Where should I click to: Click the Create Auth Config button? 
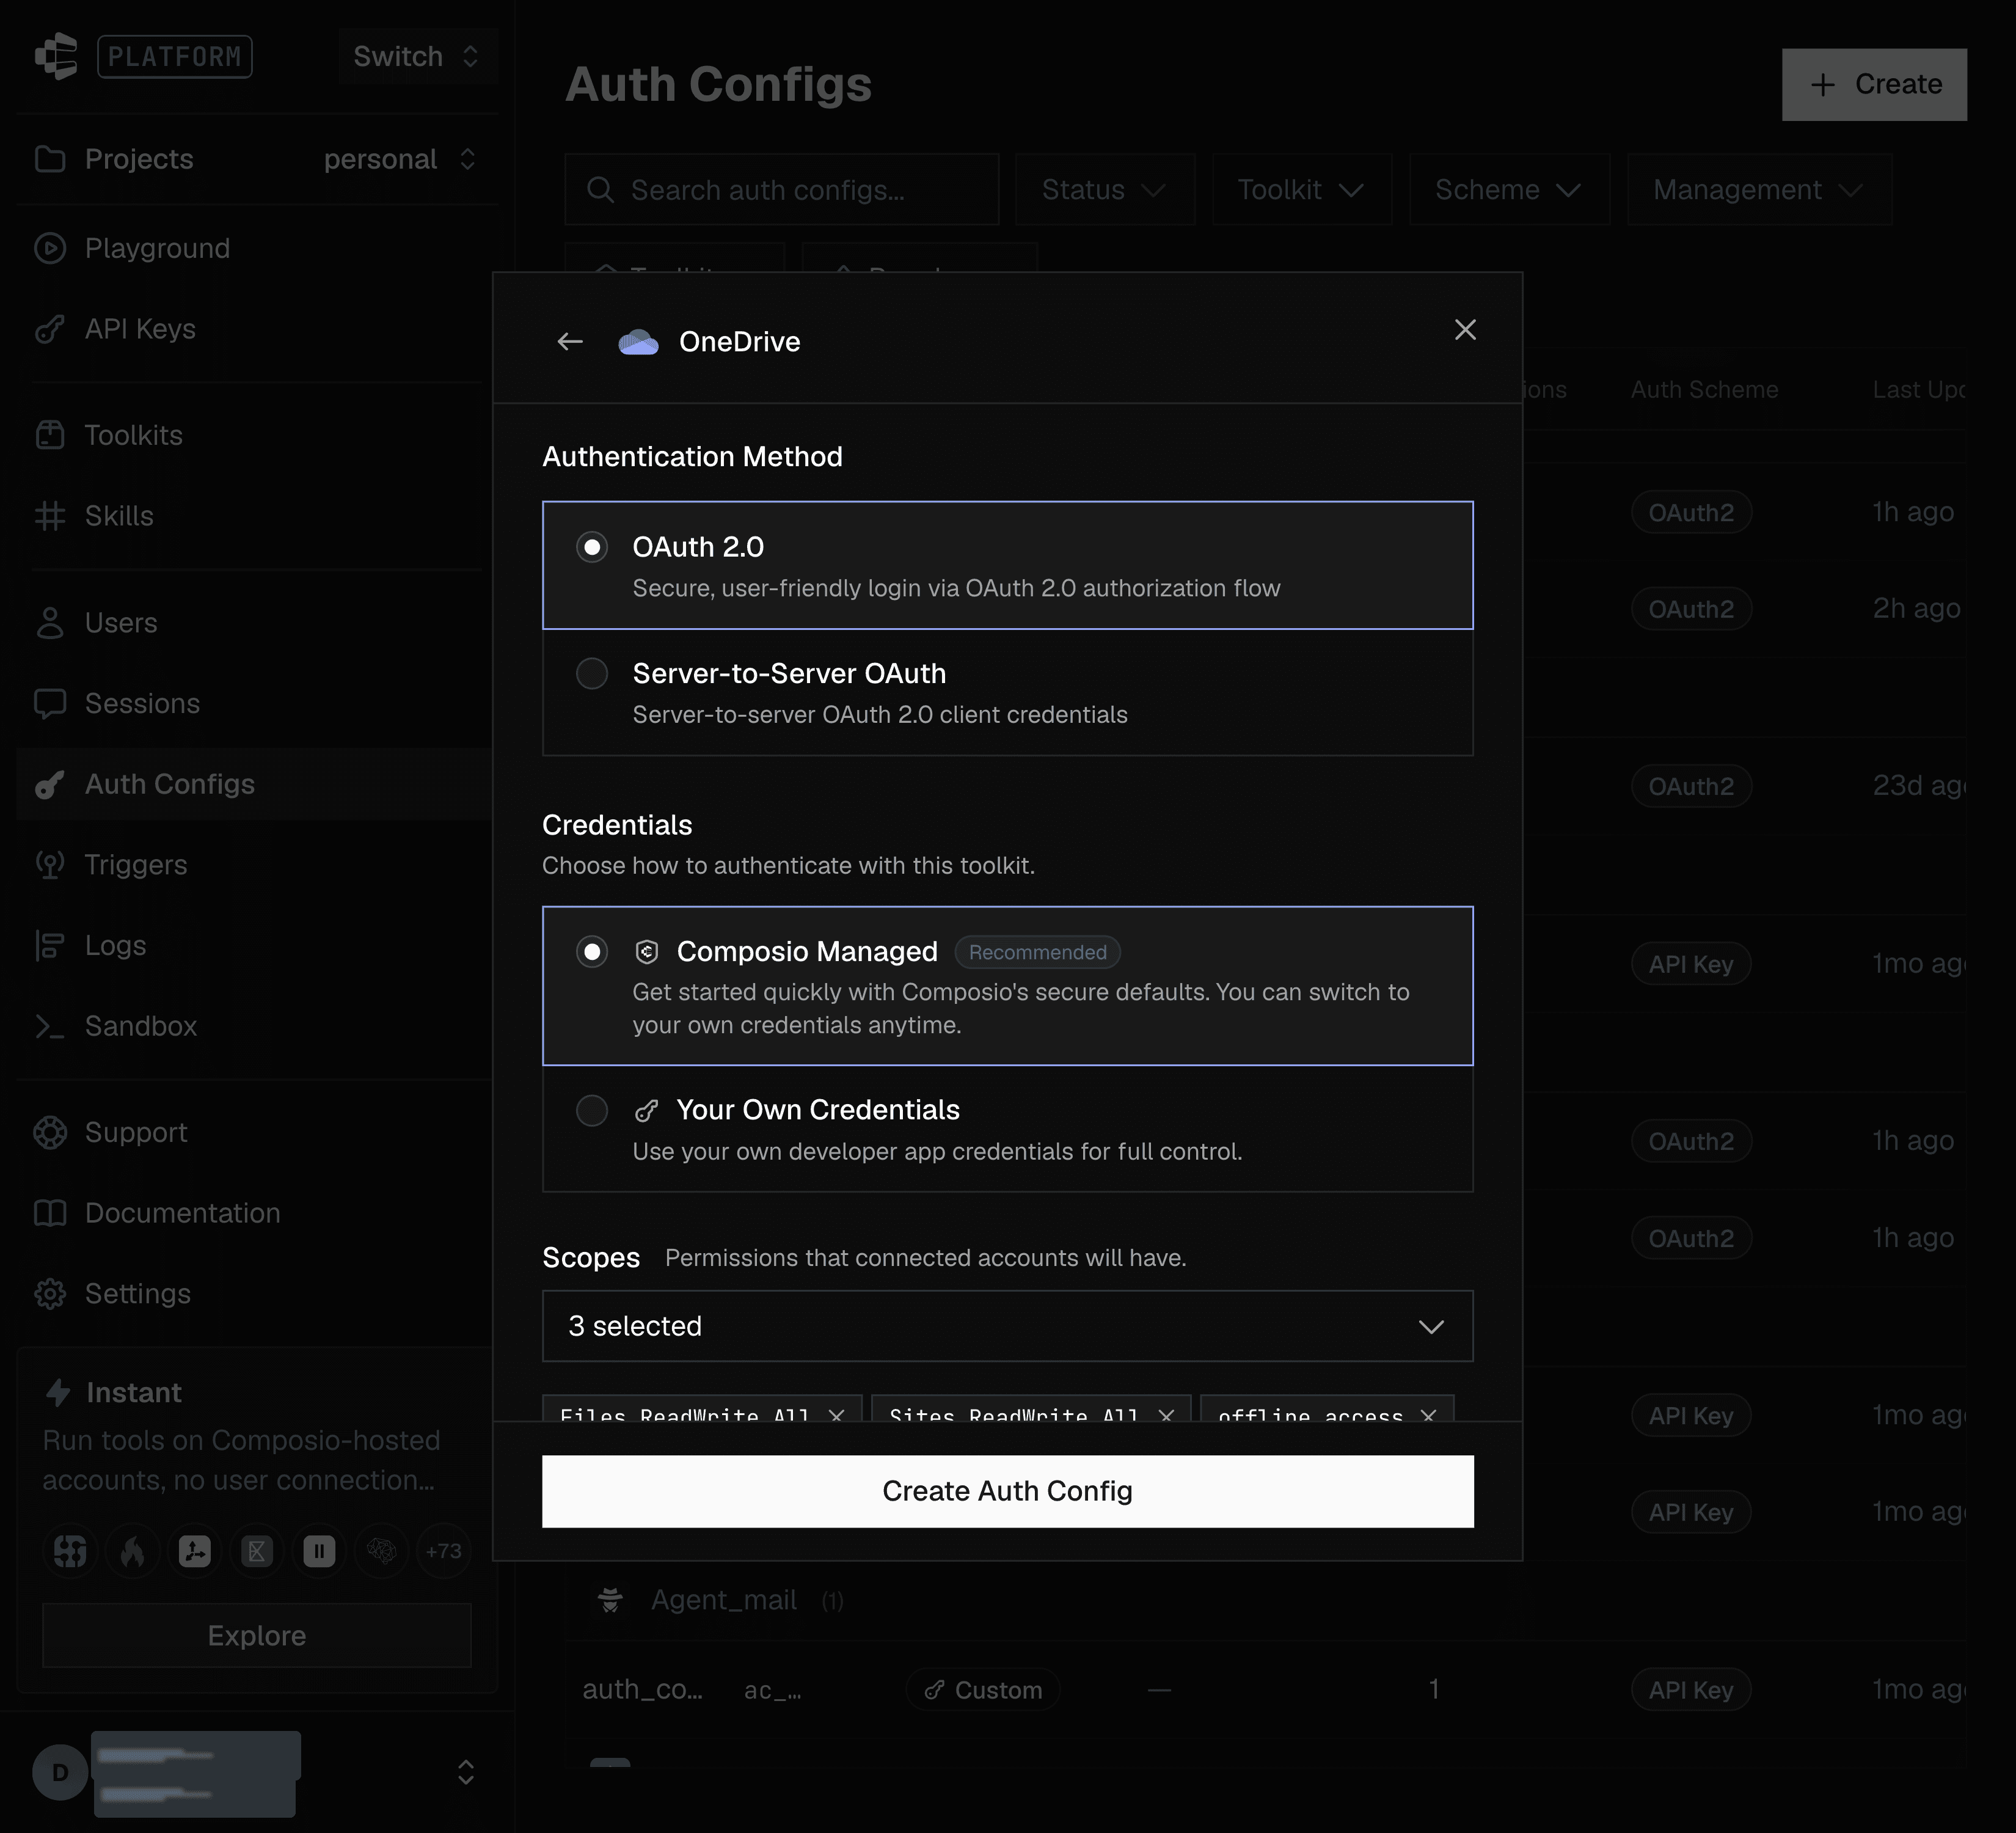point(1007,1491)
